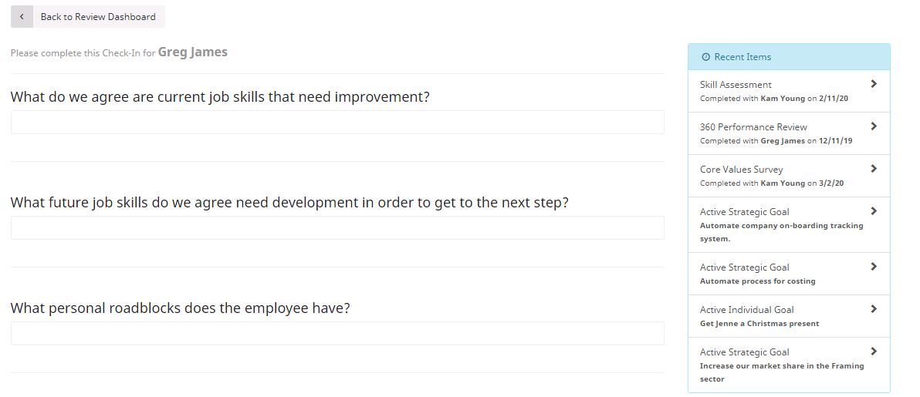Focus the current job skills improvement field

click(337, 122)
